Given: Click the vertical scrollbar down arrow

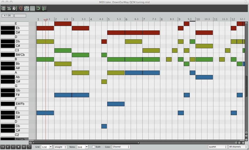Looking at the screenshot, I should [x=246, y=133].
